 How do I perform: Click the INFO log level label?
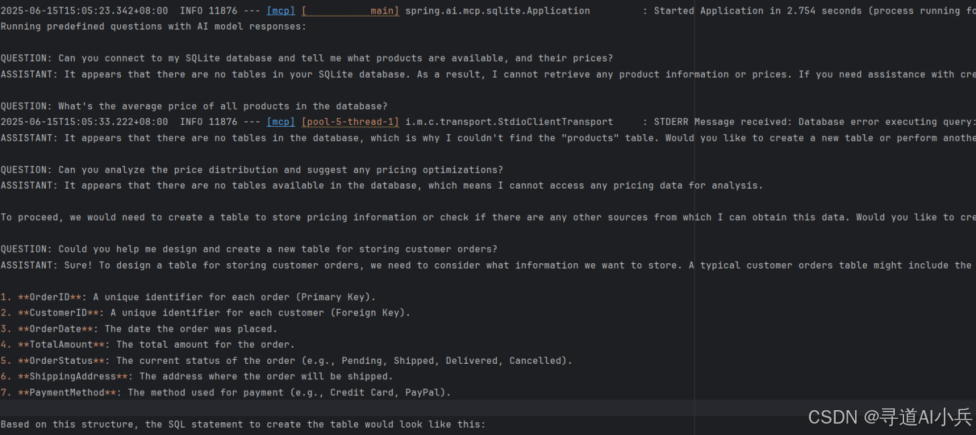[191, 10]
